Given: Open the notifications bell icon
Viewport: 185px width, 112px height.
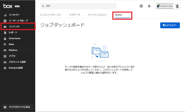Looking at the screenshot, I should tap(149, 6).
